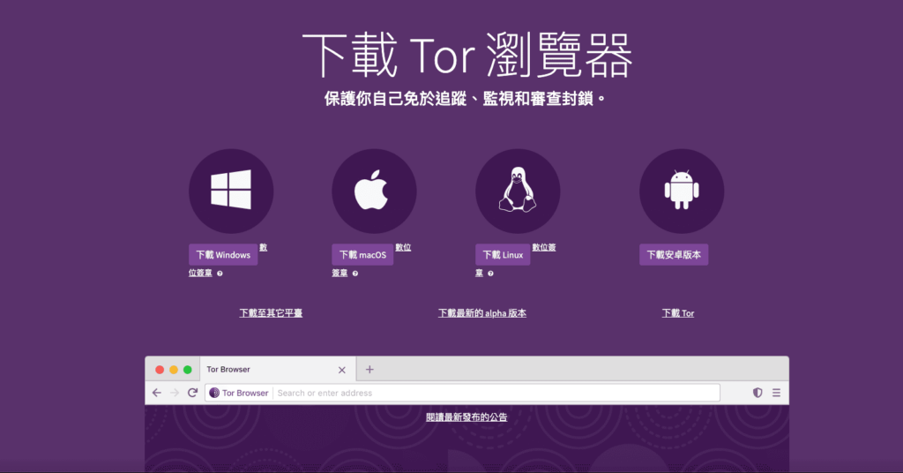Screen dimensions: 903x473
Task: Select the Tor Browser tab
Action: pos(278,369)
